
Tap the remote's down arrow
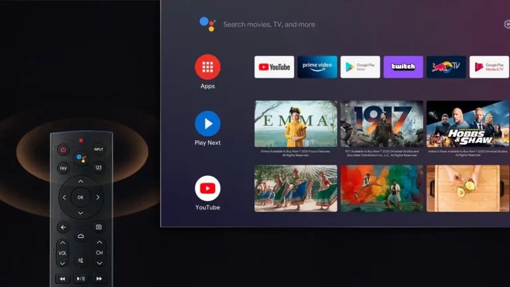point(80,213)
